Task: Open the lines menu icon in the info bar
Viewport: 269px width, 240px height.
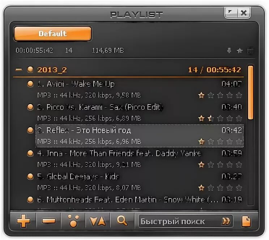Action: (x=250, y=51)
